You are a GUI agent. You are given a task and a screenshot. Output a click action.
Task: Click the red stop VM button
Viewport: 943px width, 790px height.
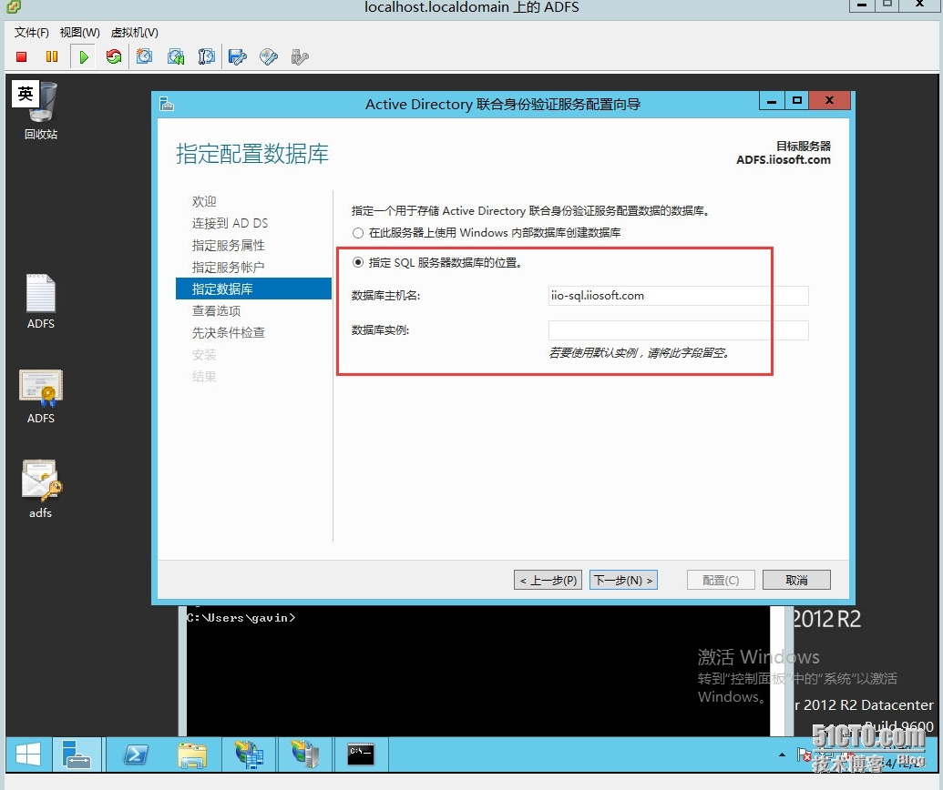point(22,57)
